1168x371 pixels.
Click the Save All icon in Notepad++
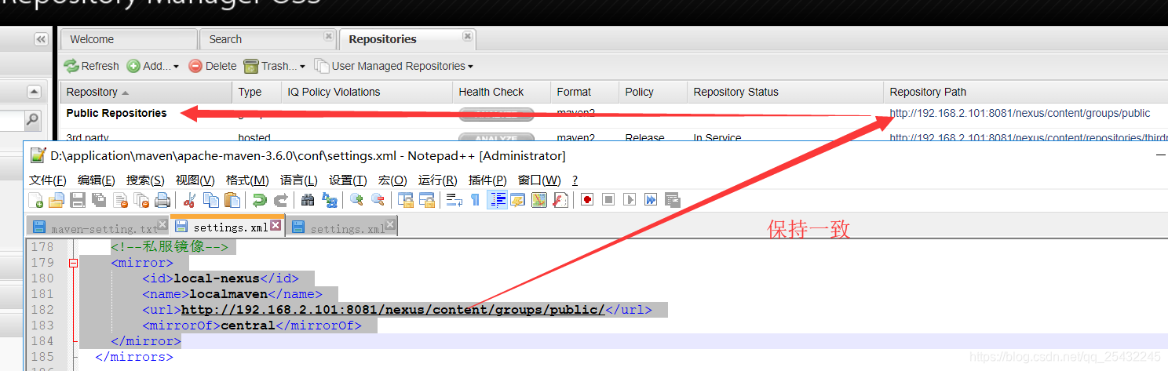pyautogui.click(x=99, y=200)
